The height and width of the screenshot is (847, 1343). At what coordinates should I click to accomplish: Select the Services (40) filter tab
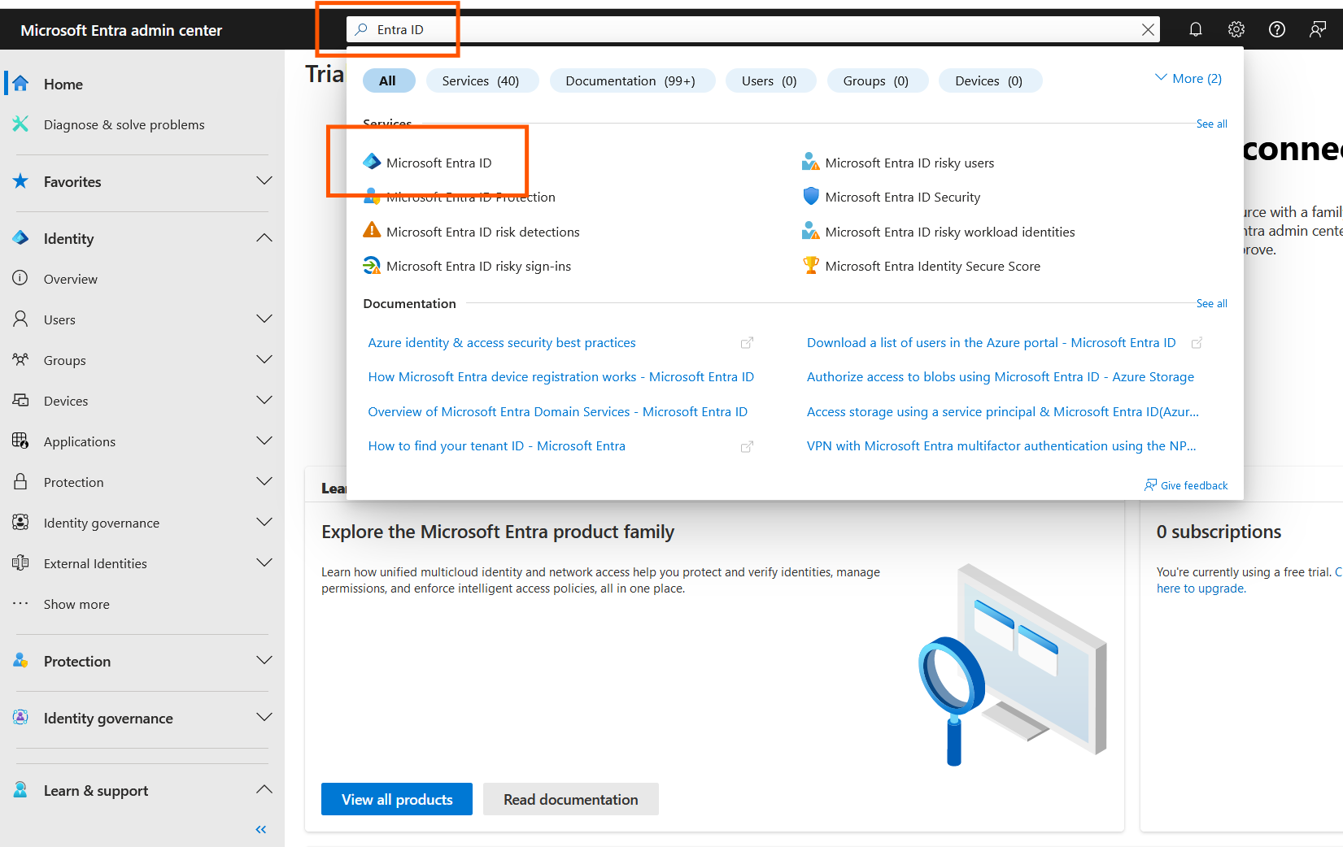481,81
